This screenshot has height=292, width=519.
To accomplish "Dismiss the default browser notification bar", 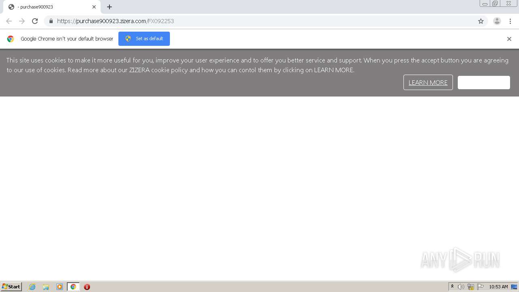I will click(x=509, y=39).
